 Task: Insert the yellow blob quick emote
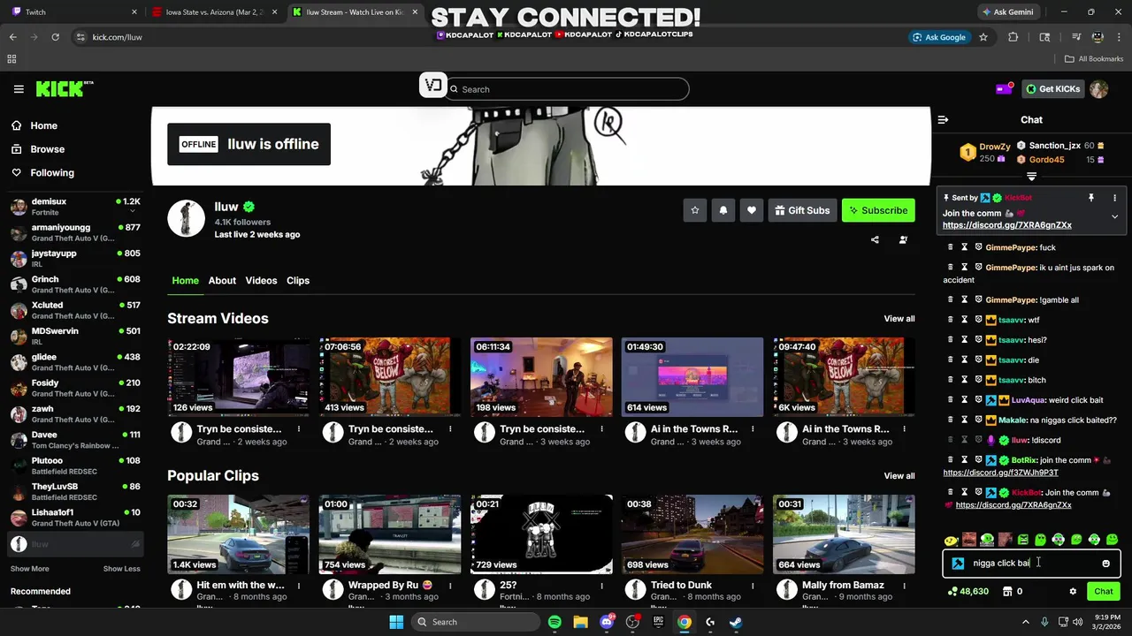[x=951, y=540]
